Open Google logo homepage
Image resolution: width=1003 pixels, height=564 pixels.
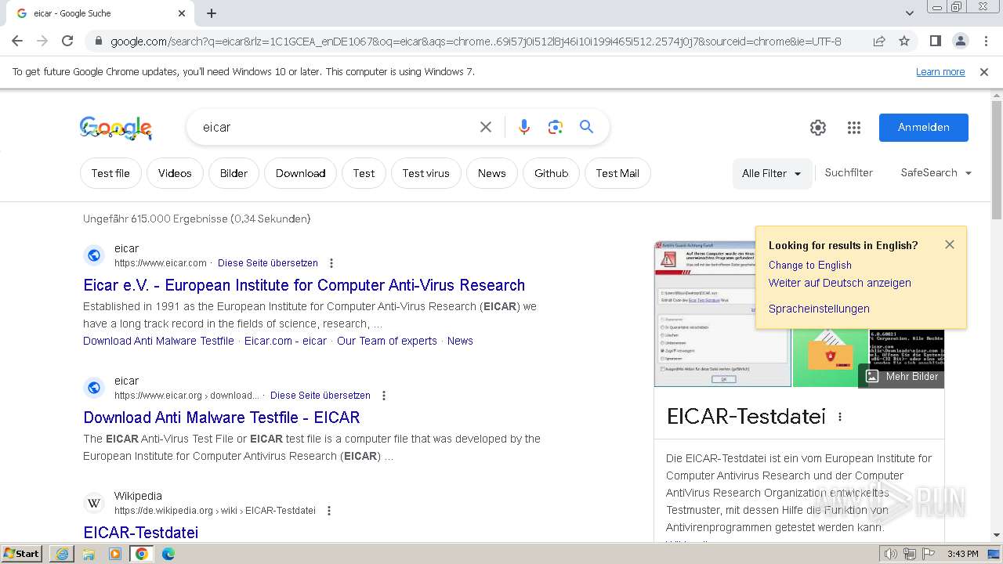coord(116,128)
